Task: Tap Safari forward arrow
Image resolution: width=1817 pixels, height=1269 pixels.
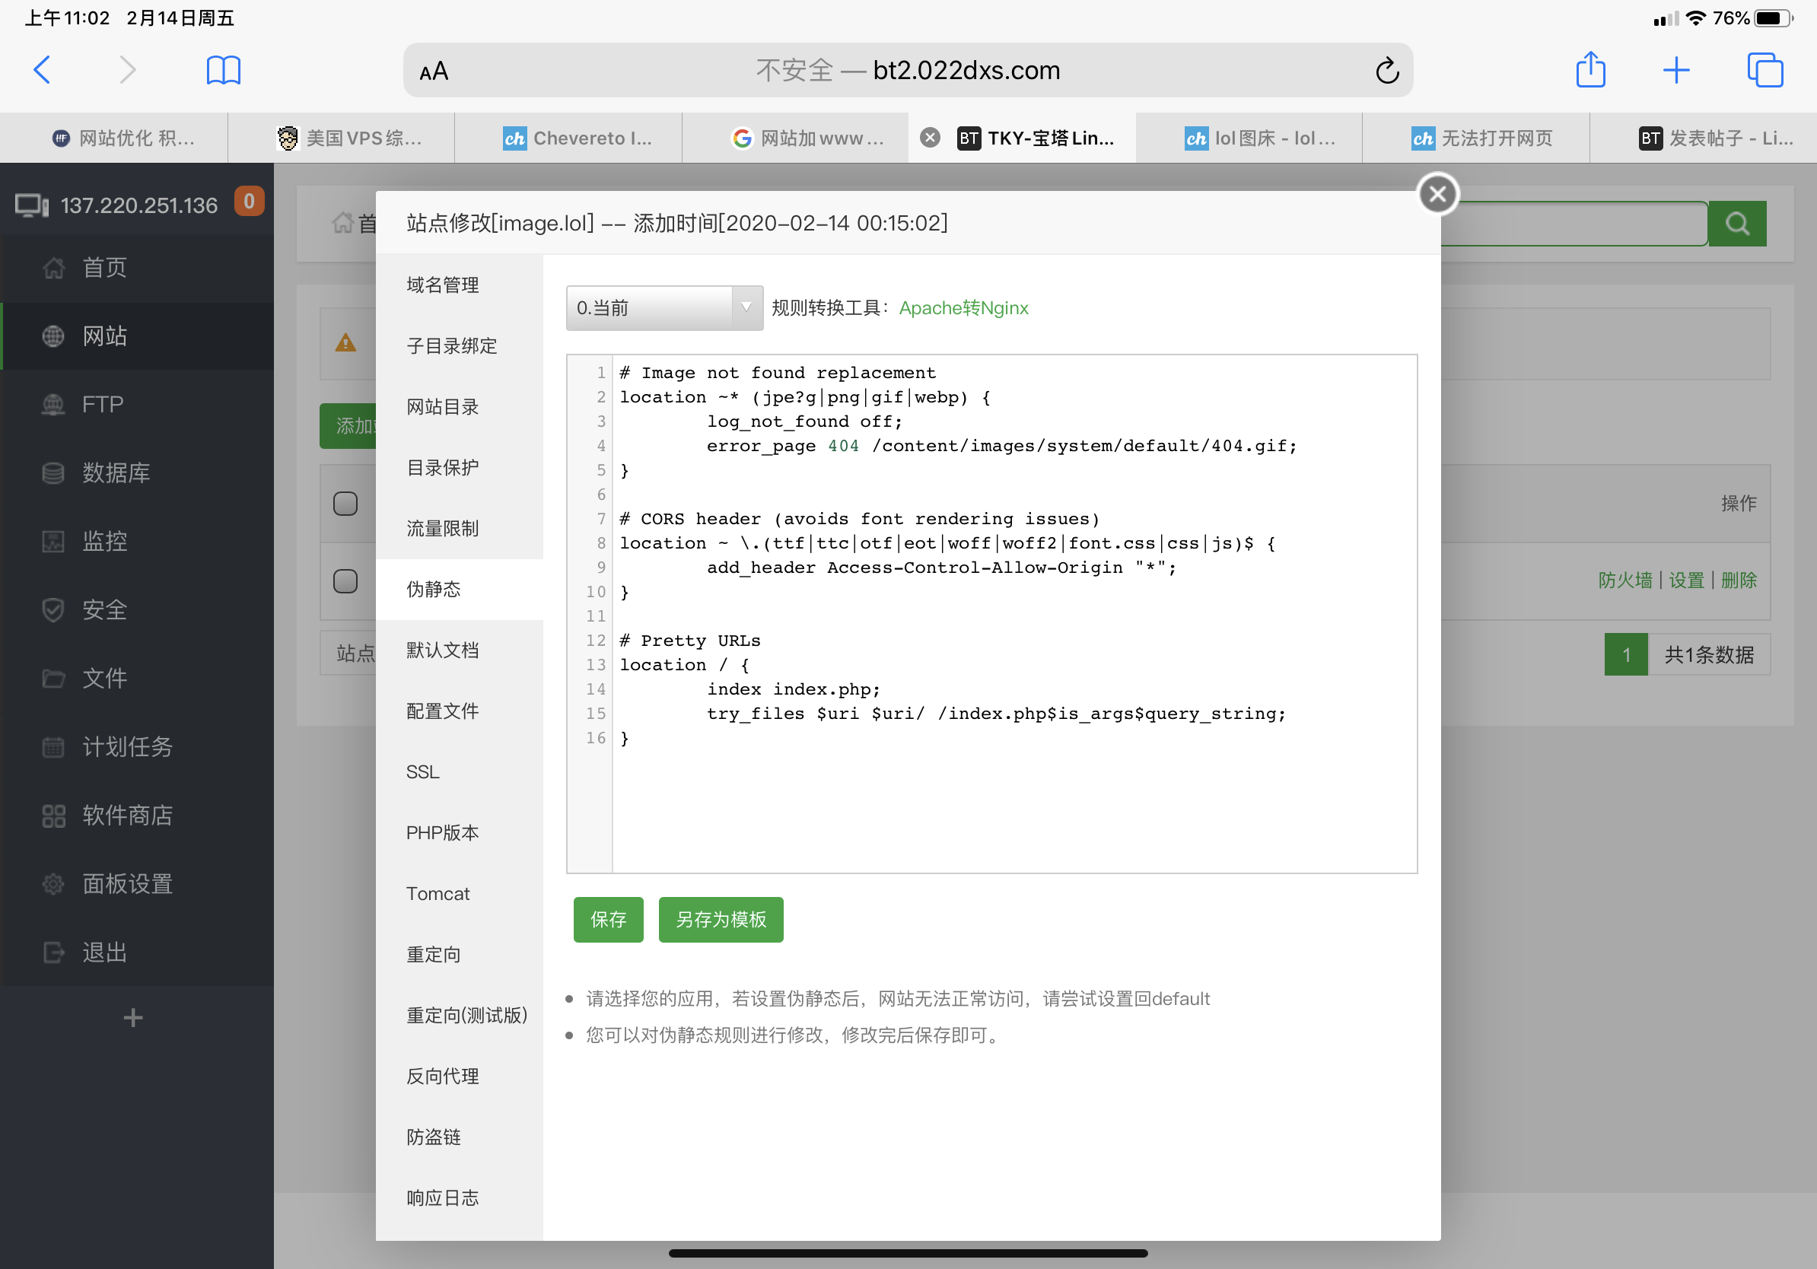Action: tap(127, 70)
